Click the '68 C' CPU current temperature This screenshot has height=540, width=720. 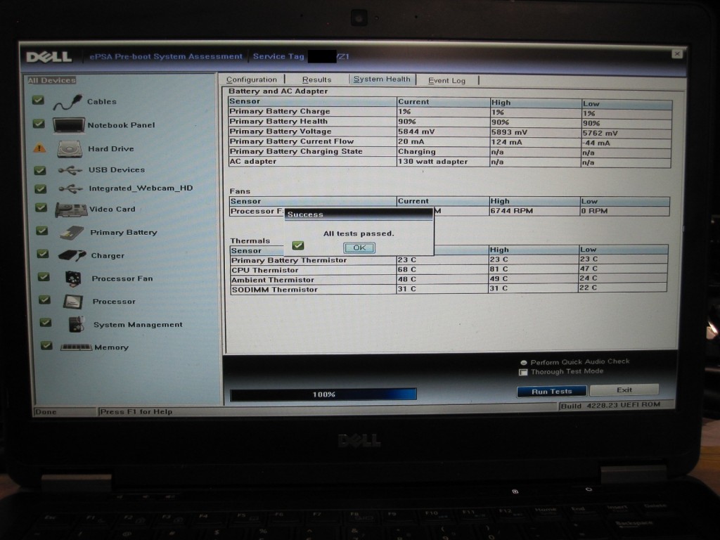(x=407, y=270)
